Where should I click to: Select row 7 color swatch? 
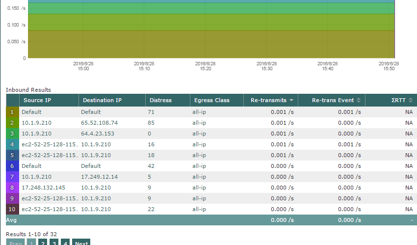click(x=12, y=177)
